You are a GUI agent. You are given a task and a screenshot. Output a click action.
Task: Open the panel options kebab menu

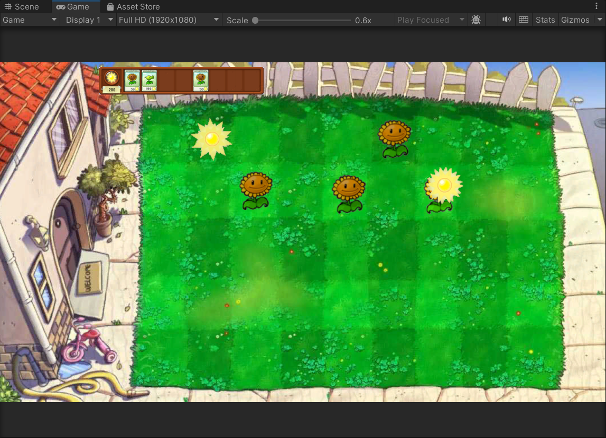596,6
